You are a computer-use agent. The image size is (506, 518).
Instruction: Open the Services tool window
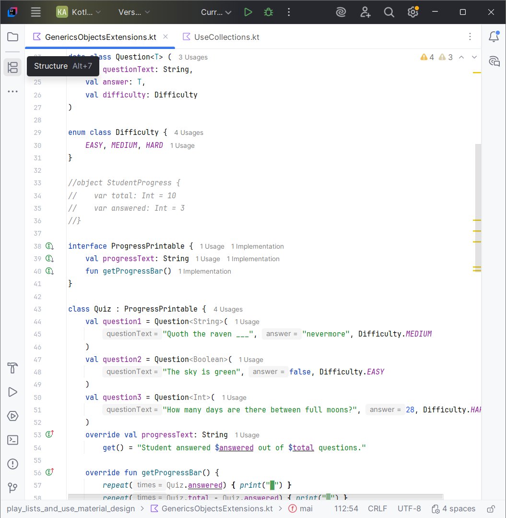[x=12, y=416]
